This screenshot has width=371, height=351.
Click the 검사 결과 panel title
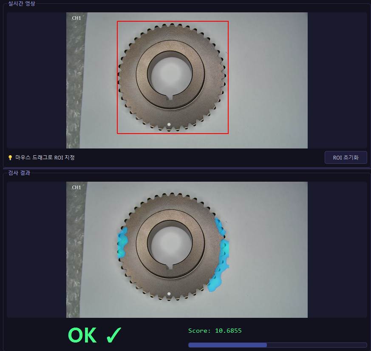pos(19,173)
